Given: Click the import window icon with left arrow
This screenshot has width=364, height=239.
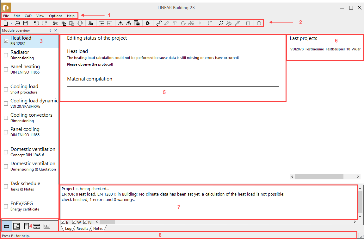Looking at the screenshot, I should [102, 23].
